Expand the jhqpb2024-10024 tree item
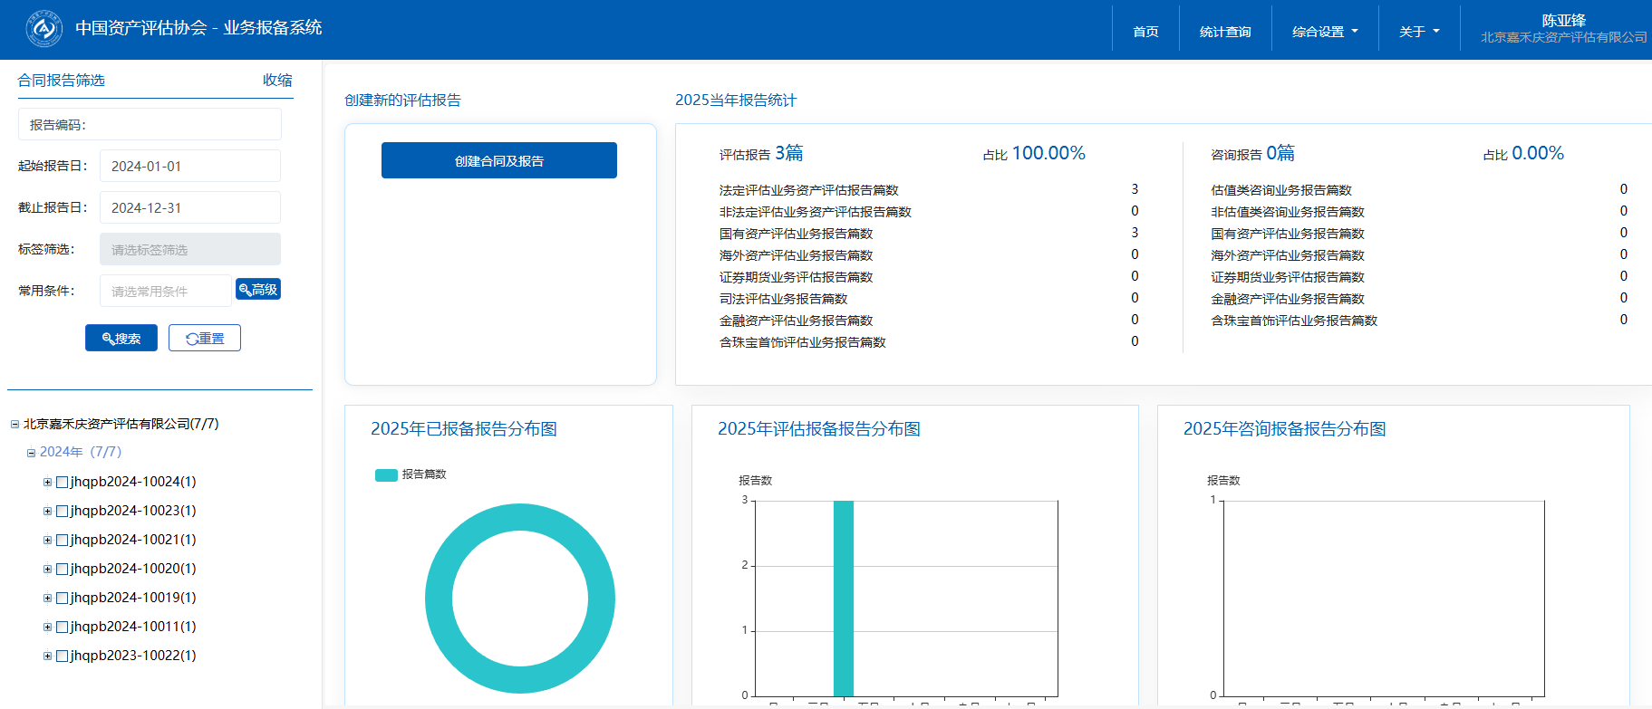The height and width of the screenshot is (709, 1652). tap(47, 482)
